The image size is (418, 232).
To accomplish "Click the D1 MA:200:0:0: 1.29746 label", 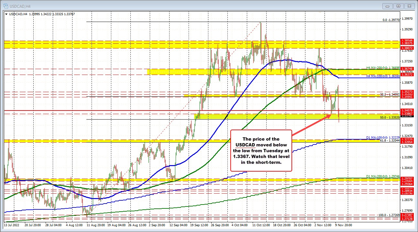I will point(383,177).
